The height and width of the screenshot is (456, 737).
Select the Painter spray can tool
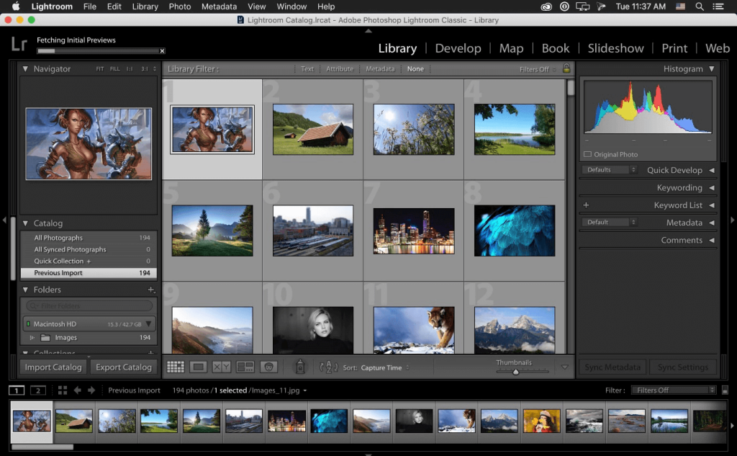point(300,367)
